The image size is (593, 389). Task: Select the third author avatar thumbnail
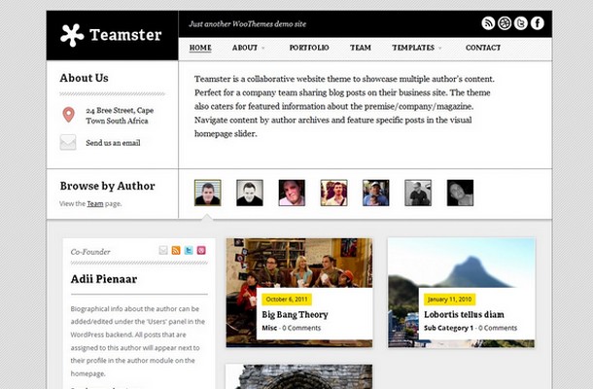[x=292, y=193]
